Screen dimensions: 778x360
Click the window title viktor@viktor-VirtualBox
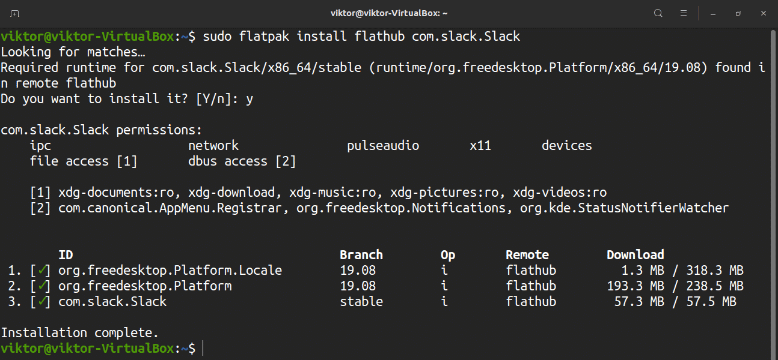[x=388, y=13]
